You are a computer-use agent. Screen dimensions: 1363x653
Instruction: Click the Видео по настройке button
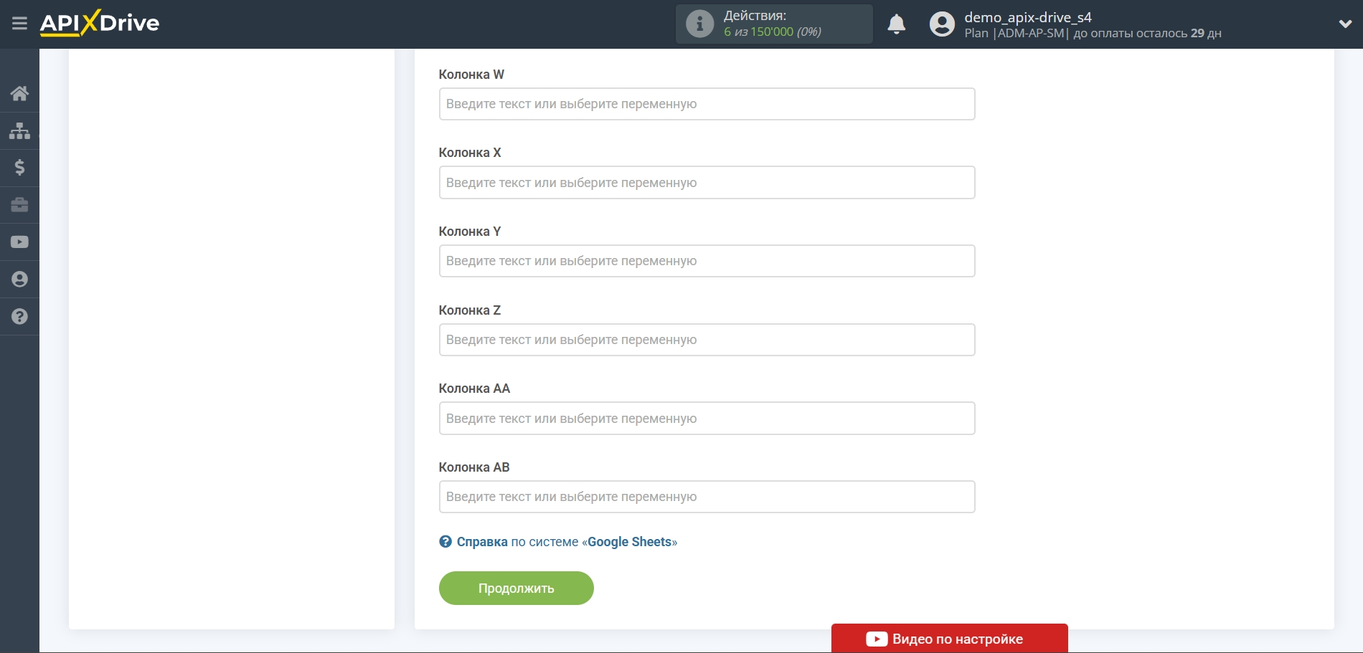pyautogui.click(x=949, y=638)
